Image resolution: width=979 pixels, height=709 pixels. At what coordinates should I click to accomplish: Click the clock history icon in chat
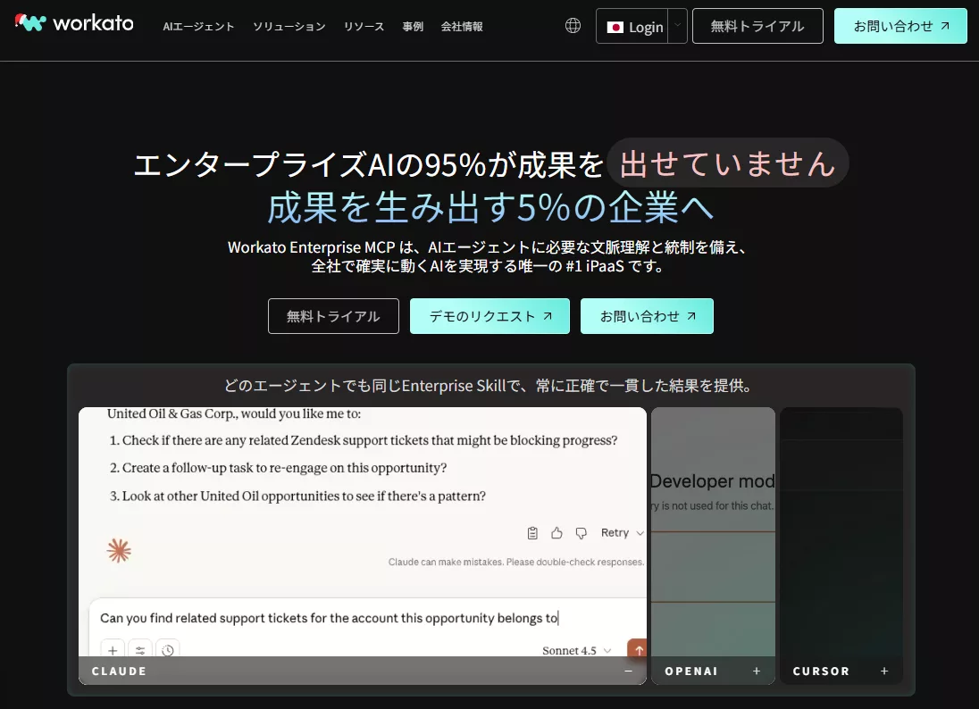click(168, 649)
